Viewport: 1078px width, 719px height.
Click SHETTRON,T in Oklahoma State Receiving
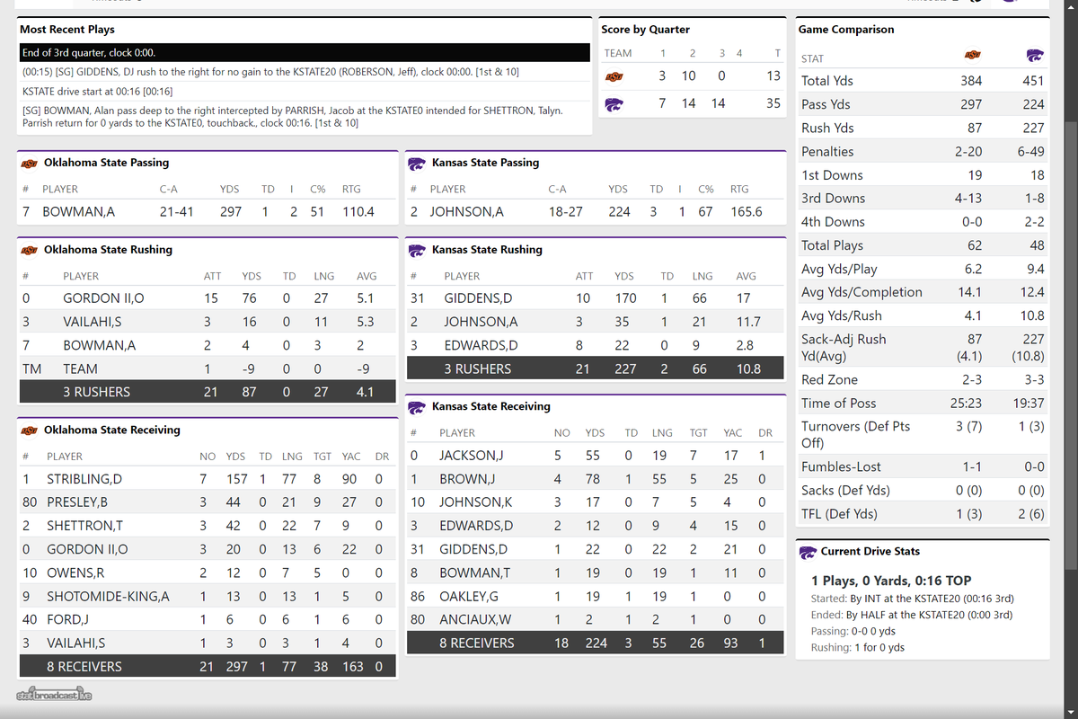[84, 526]
